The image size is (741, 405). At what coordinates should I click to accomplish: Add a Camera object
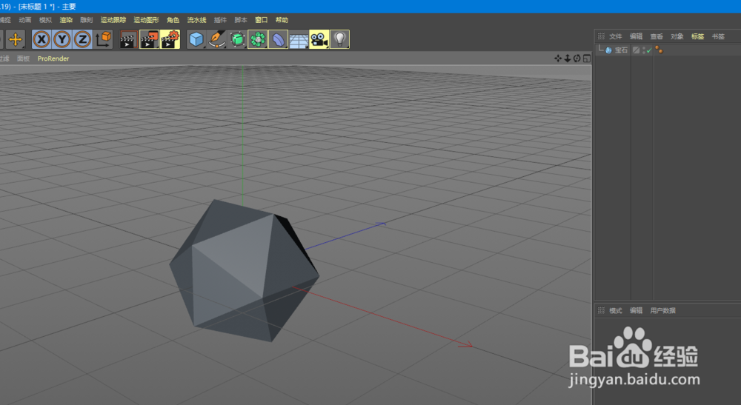[319, 40]
